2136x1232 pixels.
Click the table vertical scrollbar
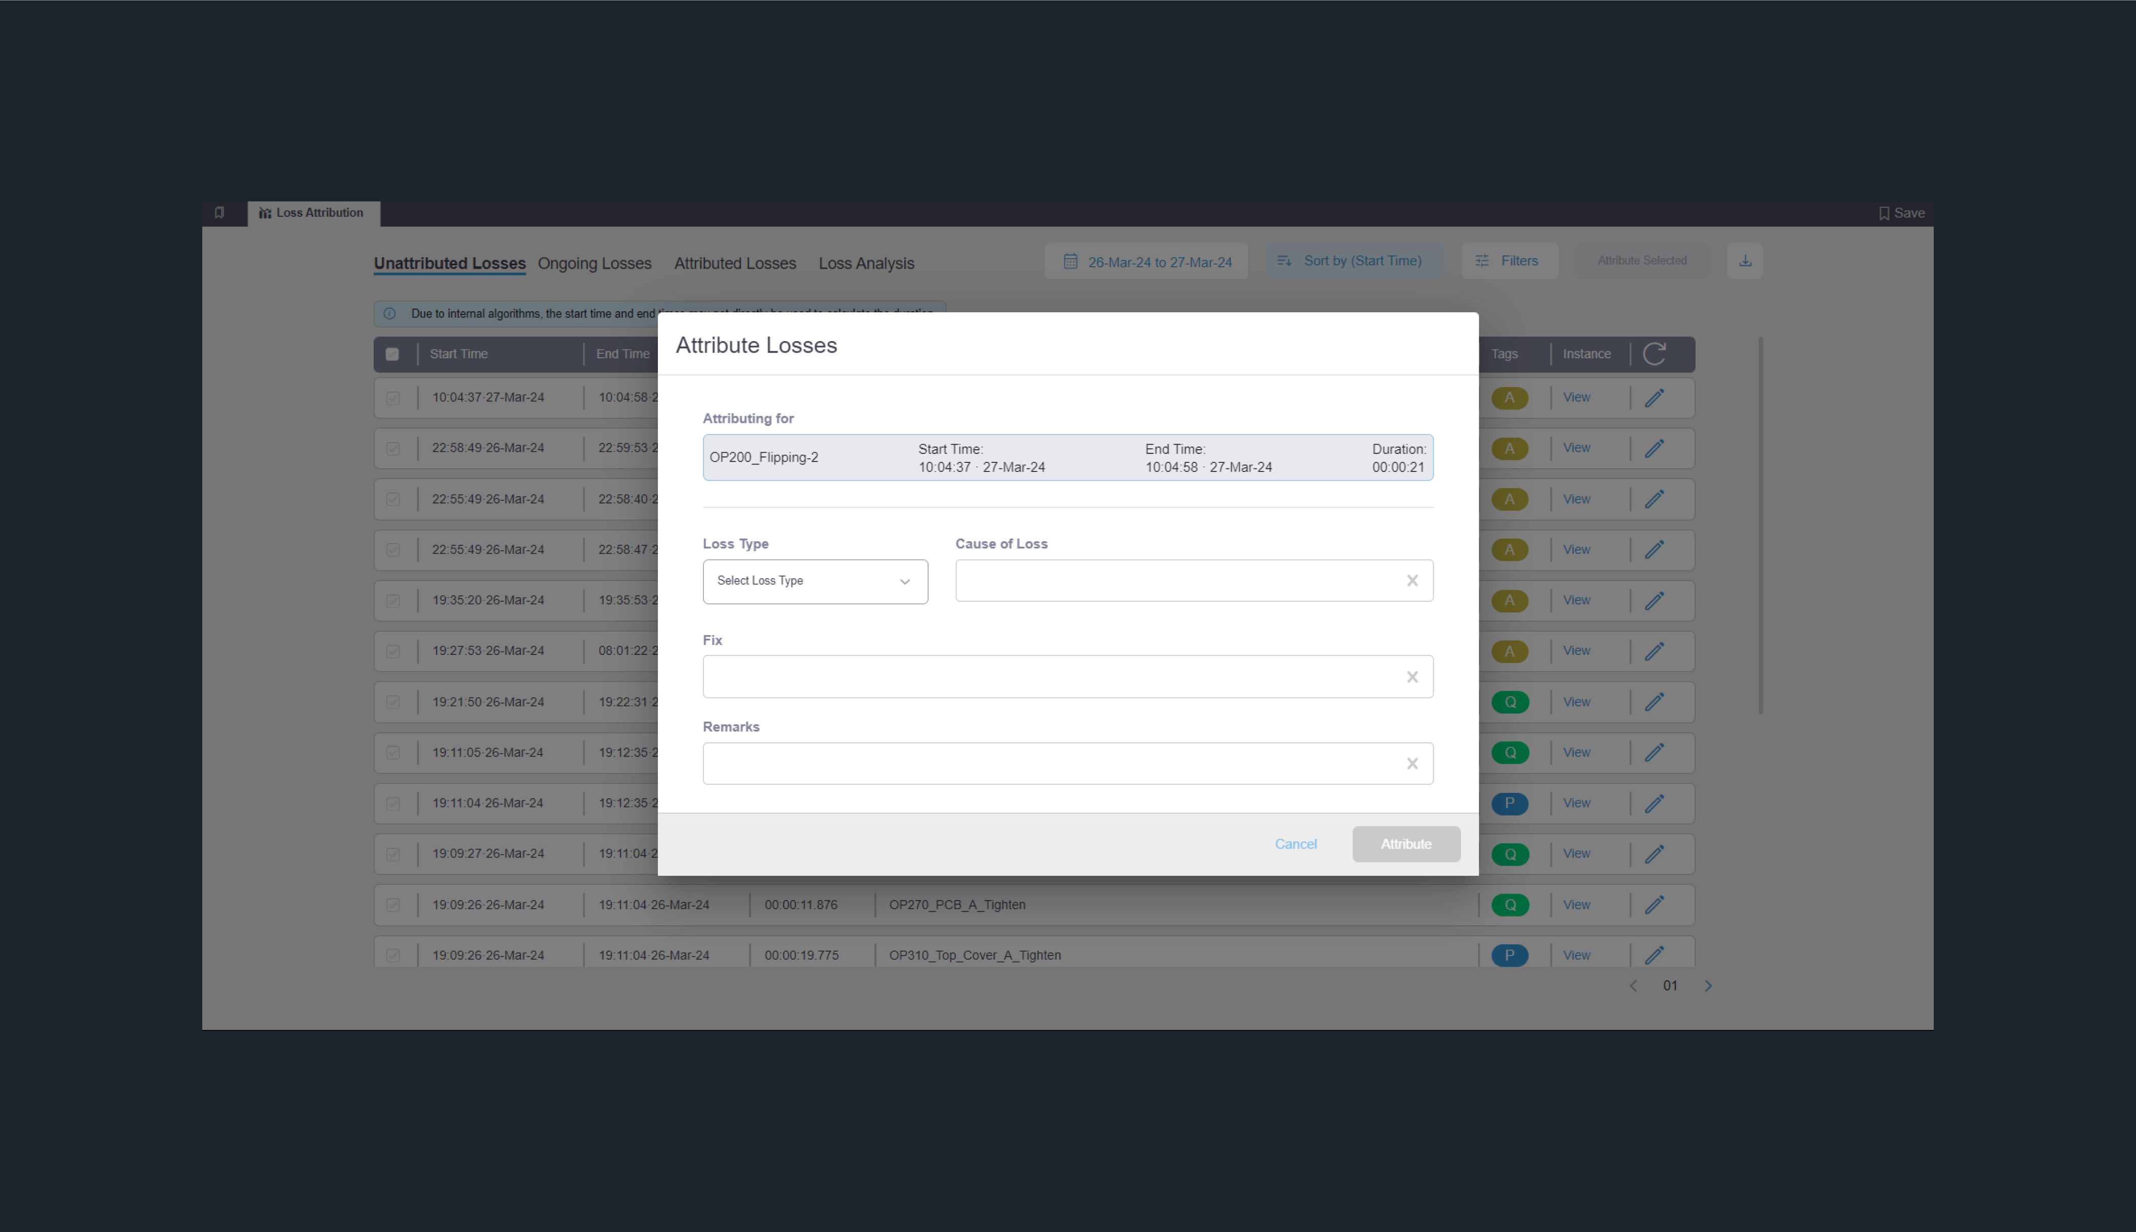coord(1760,525)
